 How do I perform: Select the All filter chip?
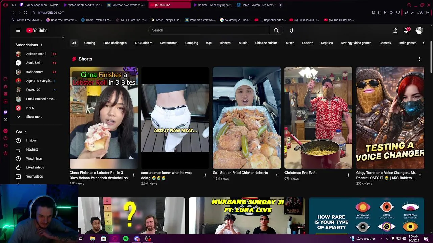click(74, 43)
